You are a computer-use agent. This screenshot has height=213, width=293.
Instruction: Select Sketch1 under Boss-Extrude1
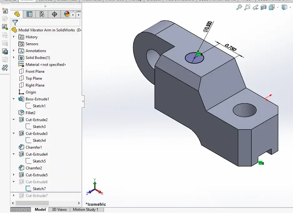36,106
